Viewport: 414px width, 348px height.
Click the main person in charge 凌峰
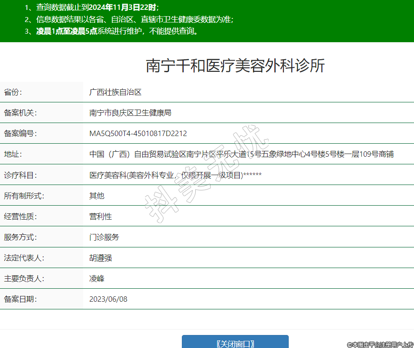97,278
